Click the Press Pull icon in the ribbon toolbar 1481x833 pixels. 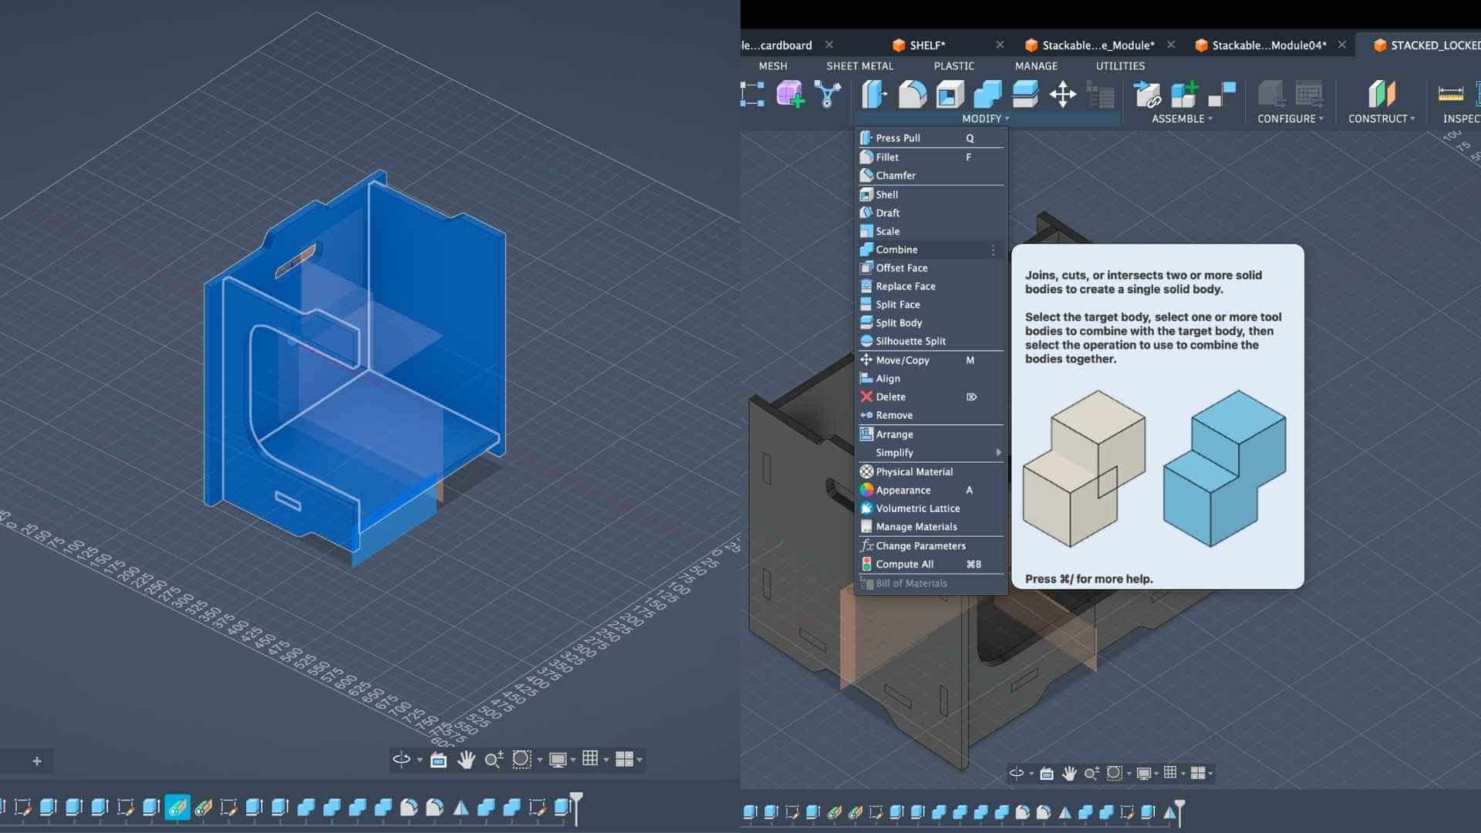tap(874, 94)
